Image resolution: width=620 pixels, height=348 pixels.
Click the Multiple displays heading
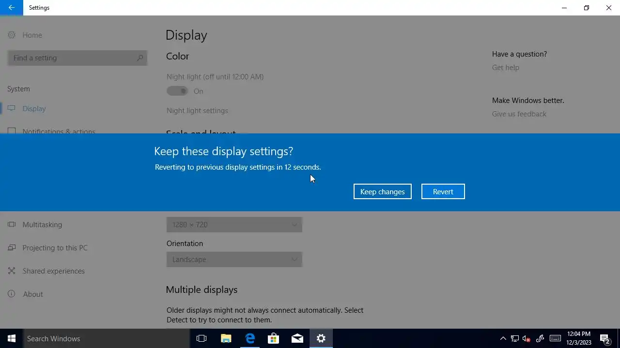(201, 290)
